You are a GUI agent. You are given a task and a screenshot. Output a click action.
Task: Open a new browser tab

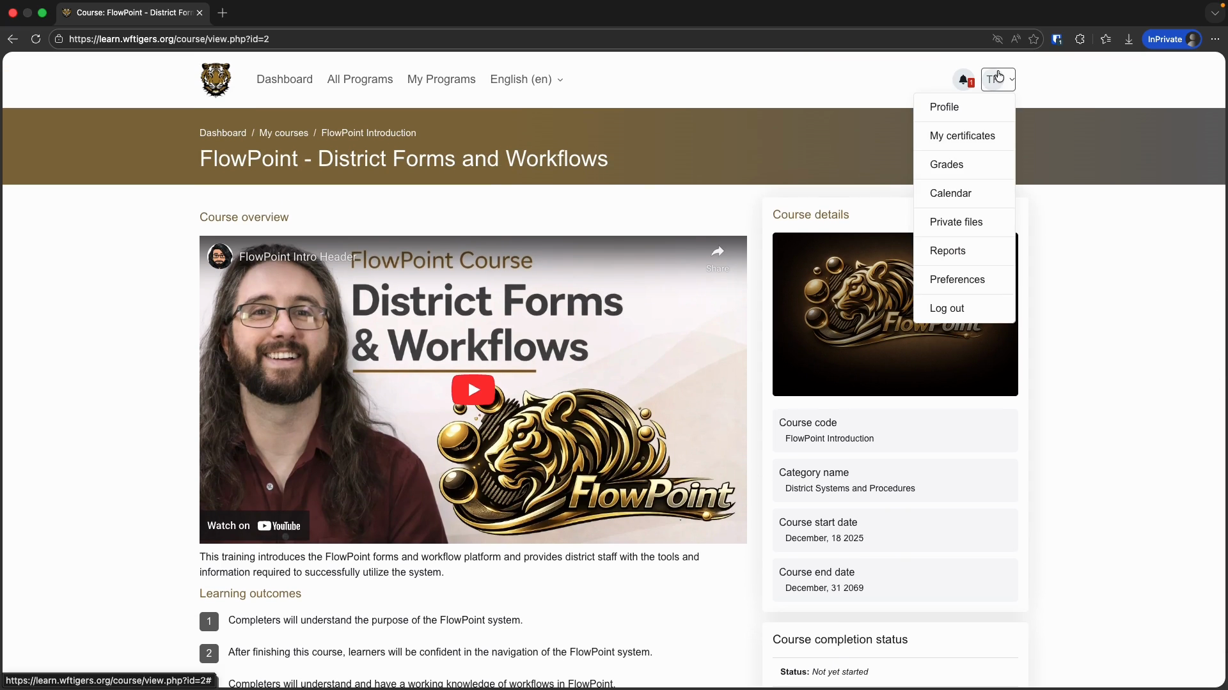[223, 13]
